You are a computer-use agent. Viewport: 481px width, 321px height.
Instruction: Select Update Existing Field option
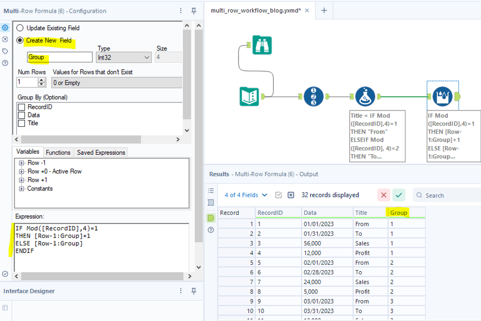click(x=20, y=28)
